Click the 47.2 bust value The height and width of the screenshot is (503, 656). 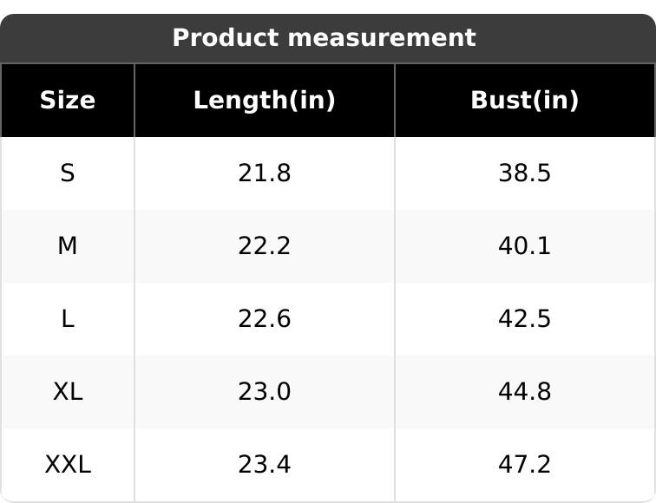point(524,465)
